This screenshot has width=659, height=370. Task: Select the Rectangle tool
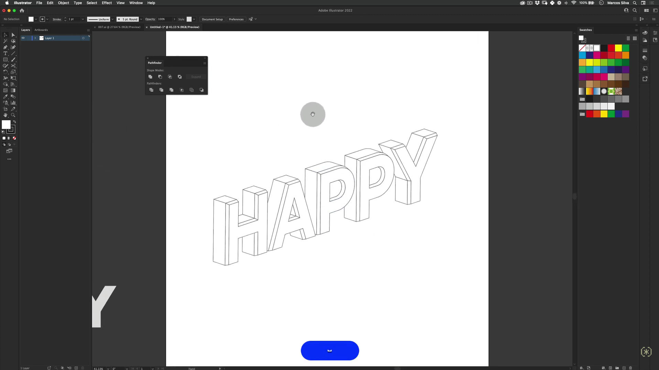(x=5, y=60)
